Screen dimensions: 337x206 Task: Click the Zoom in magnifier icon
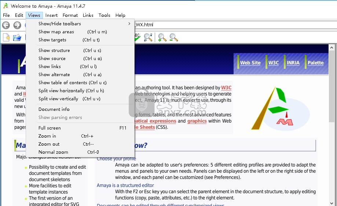162,37
